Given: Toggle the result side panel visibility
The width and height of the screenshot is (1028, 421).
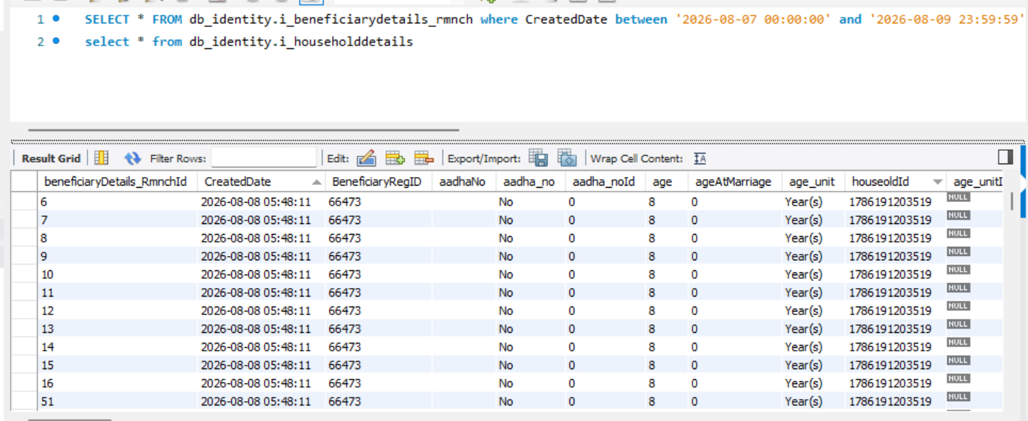Looking at the screenshot, I should (1005, 157).
